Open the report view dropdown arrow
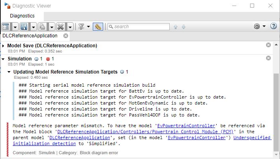The height and width of the screenshot is (159, 280). coord(15,27)
